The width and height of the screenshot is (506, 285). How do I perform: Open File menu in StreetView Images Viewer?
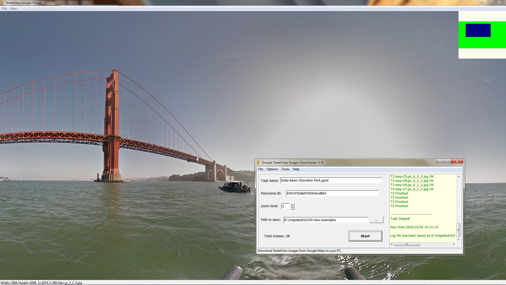point(4,8)
